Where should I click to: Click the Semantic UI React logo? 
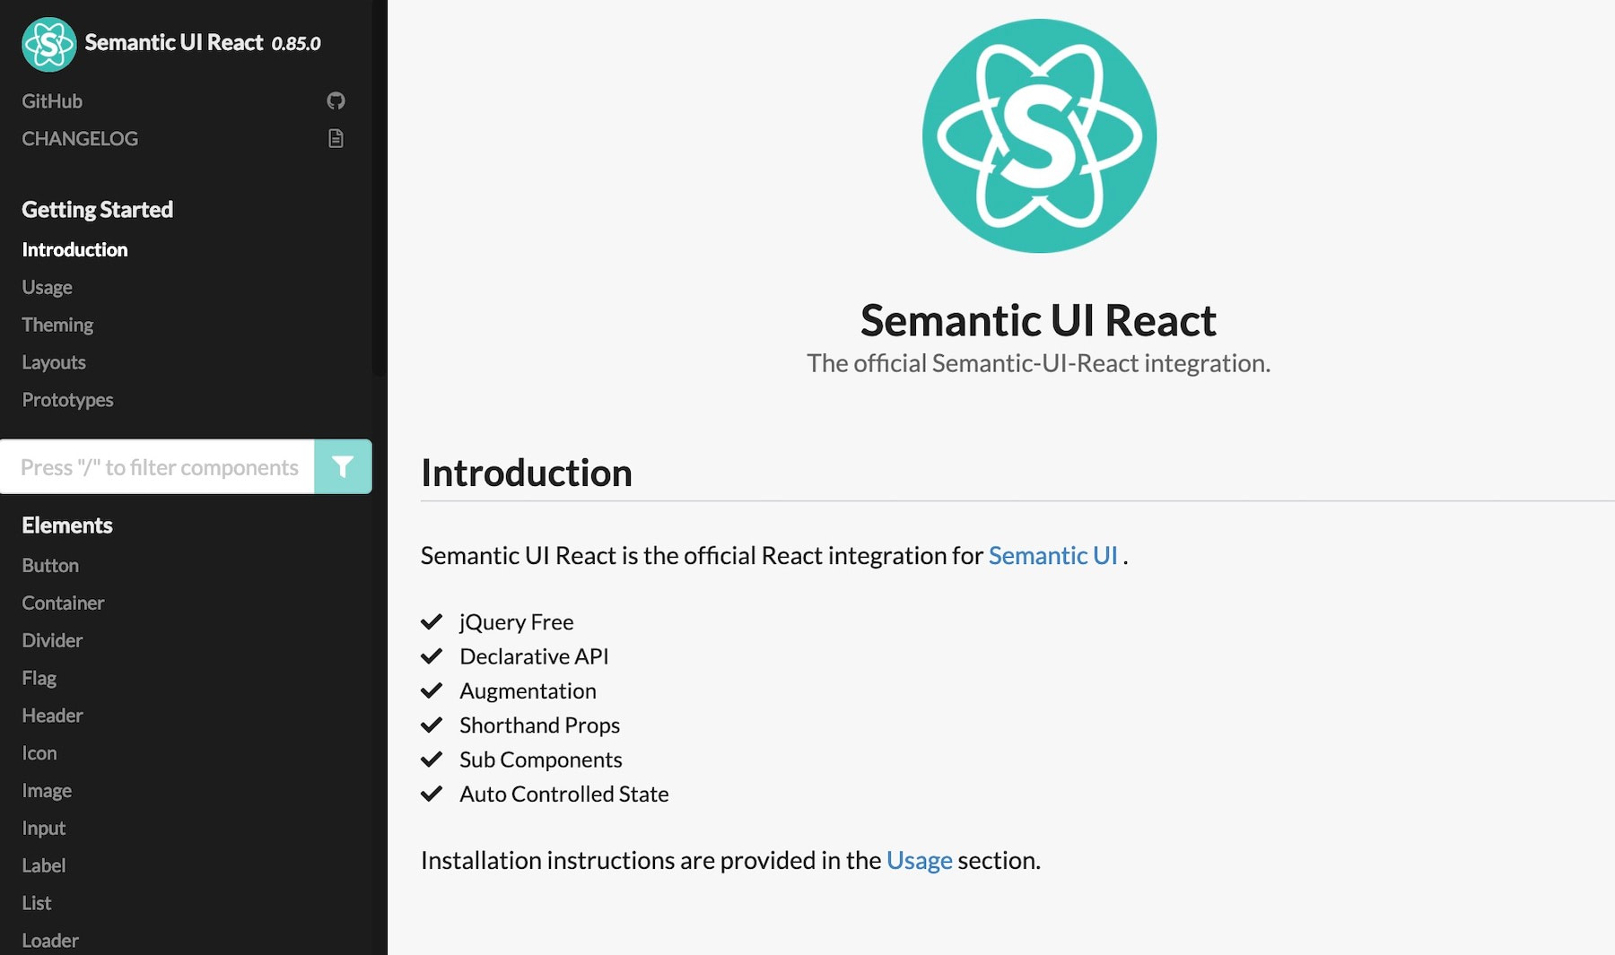click(x=48, y=42)
